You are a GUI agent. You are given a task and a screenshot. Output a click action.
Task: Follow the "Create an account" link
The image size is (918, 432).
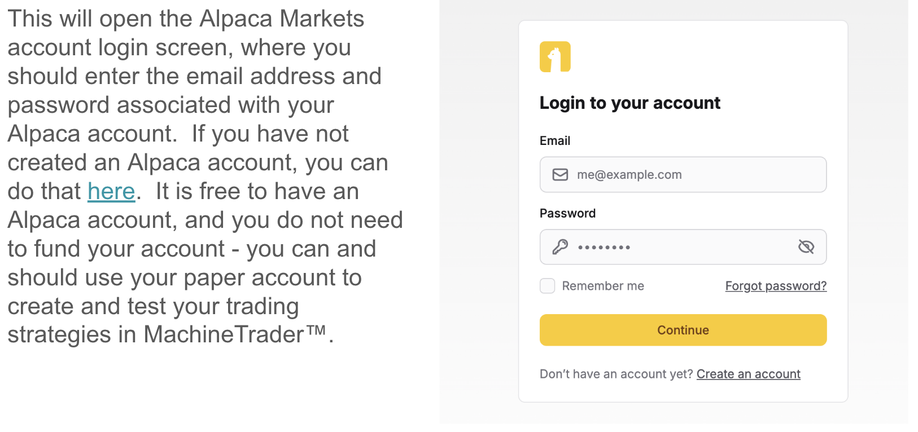click(748, 374)
